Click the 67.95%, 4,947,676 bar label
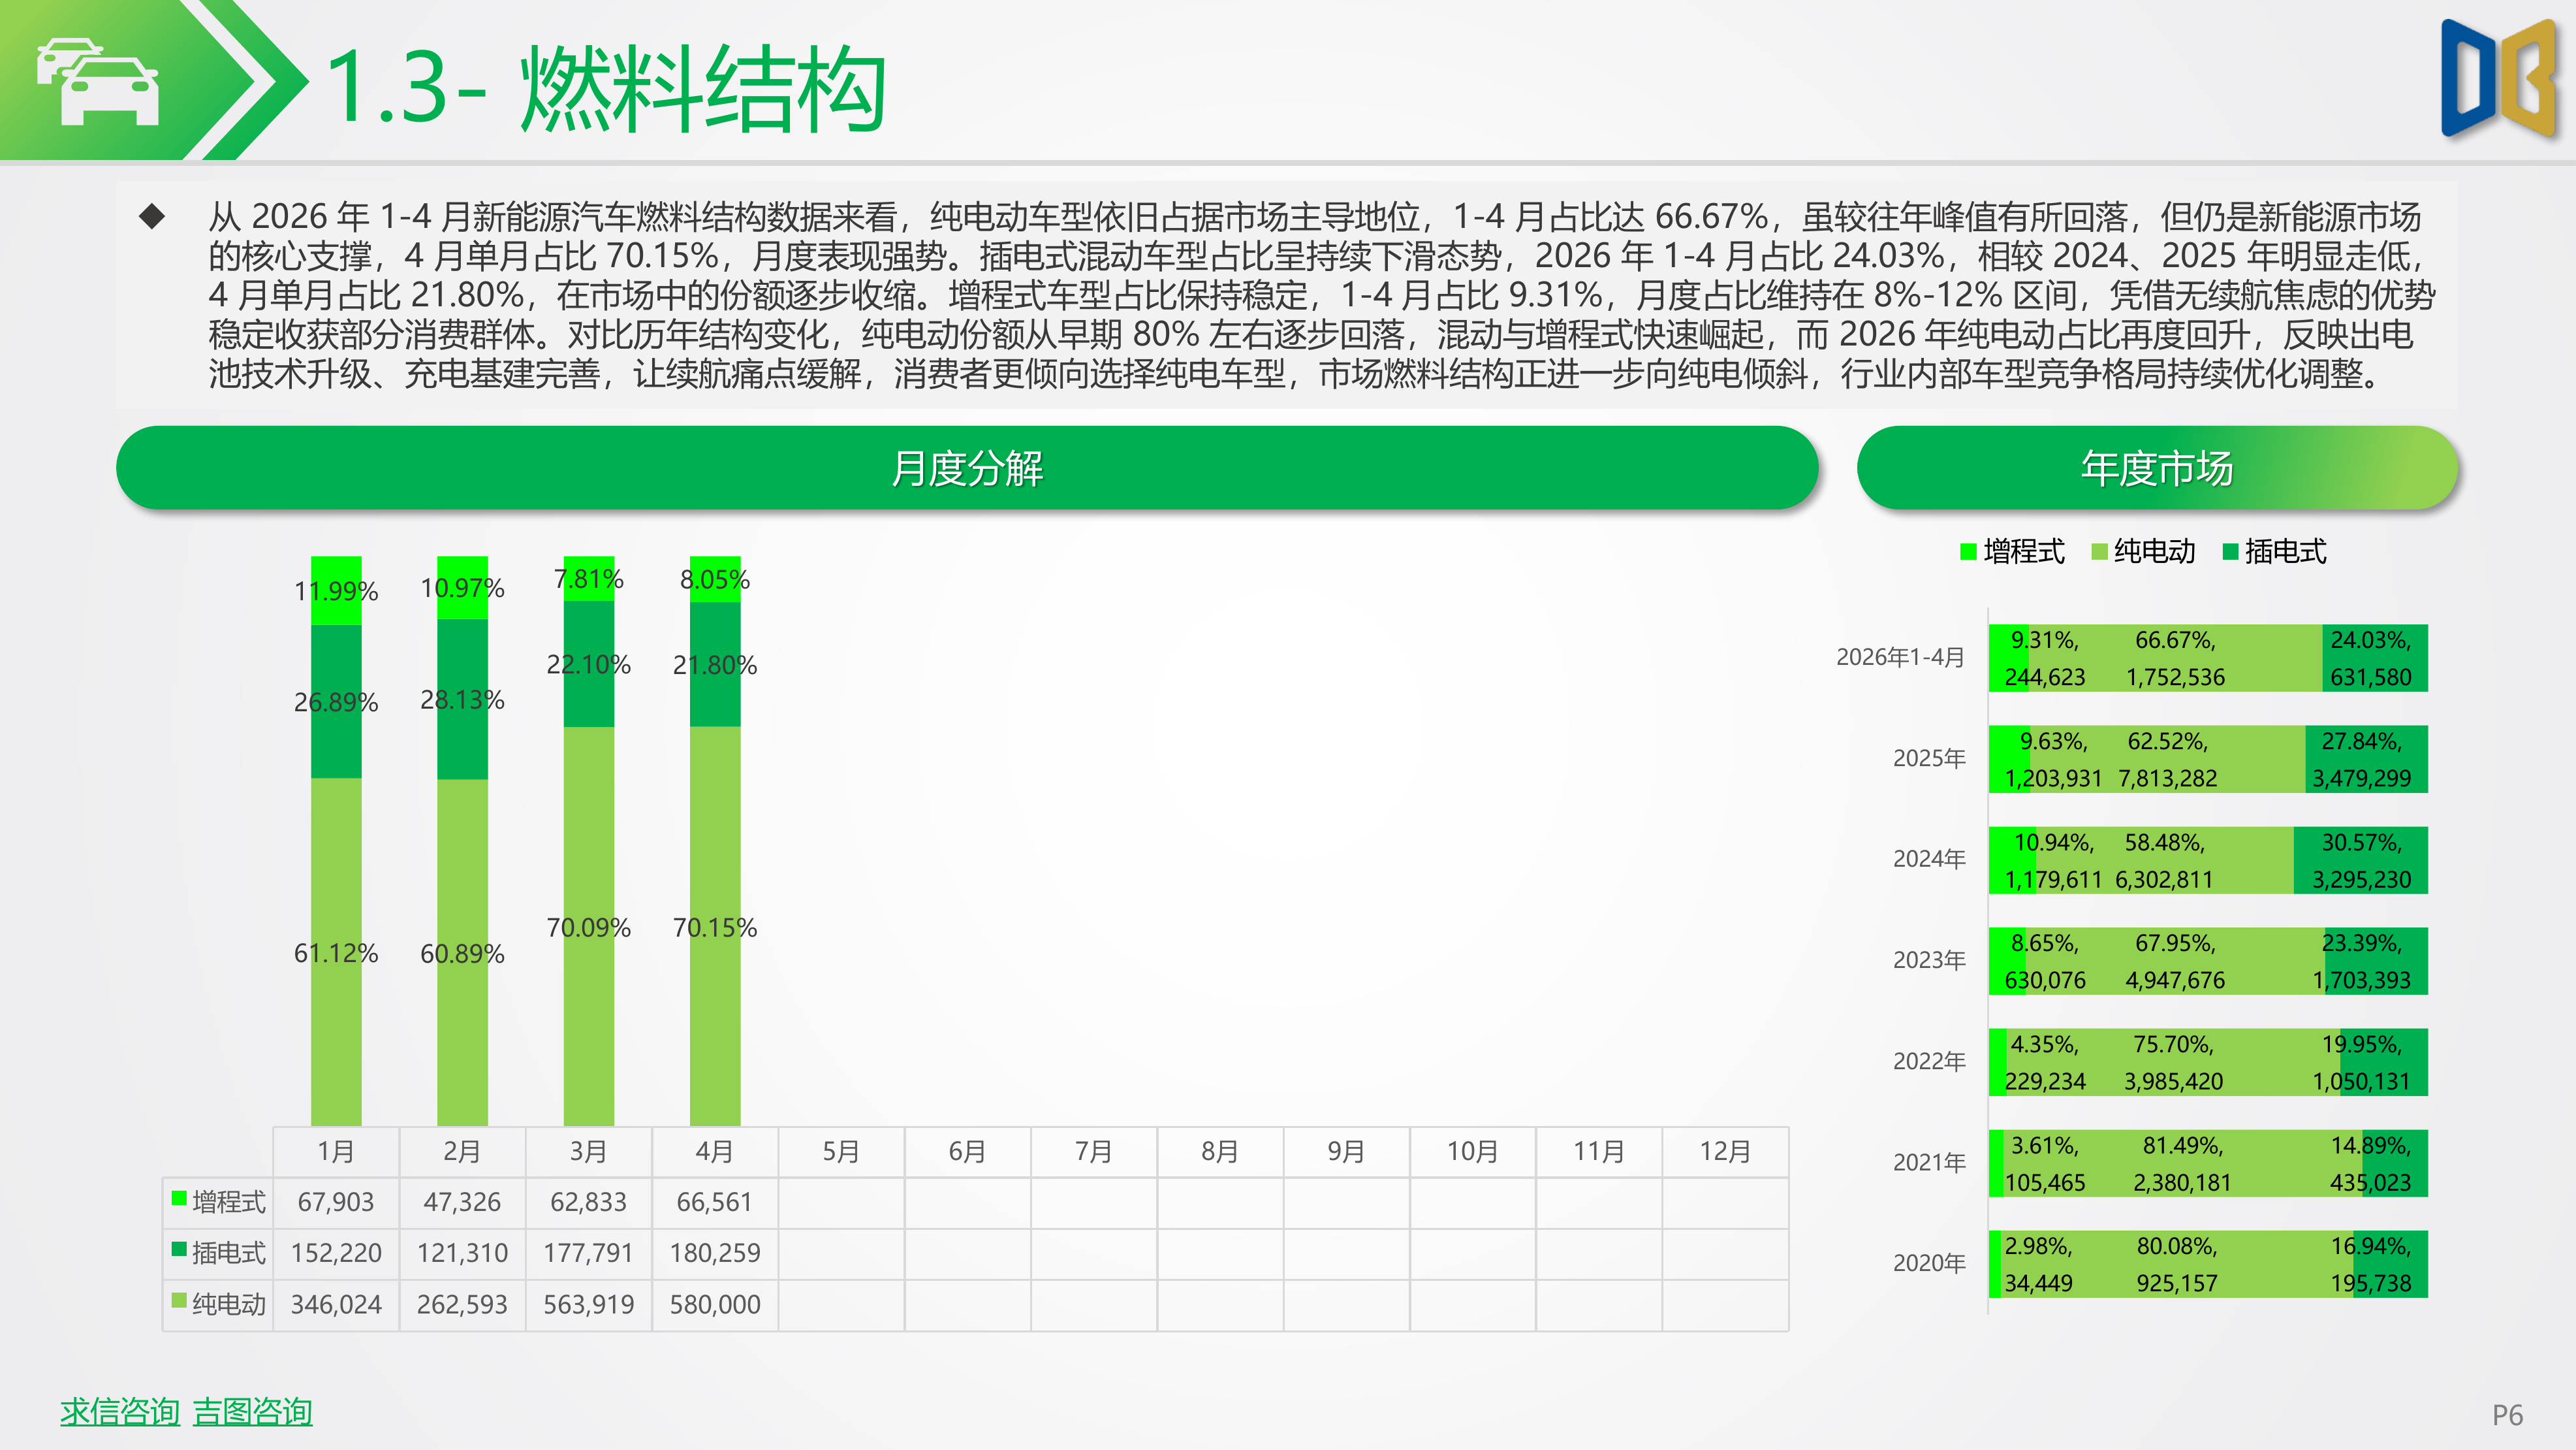 2175,961
